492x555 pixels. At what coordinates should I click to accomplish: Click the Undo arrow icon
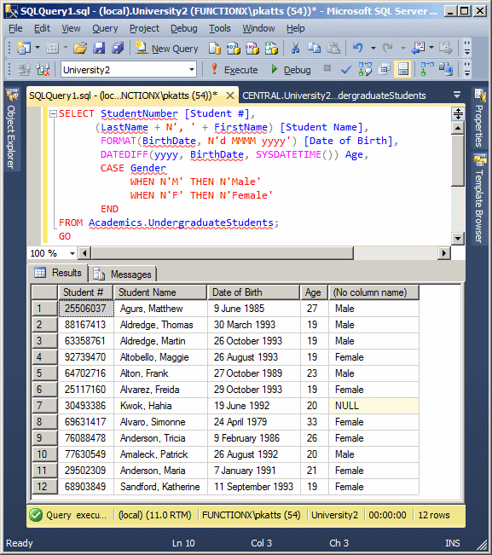tap(357, 48)
